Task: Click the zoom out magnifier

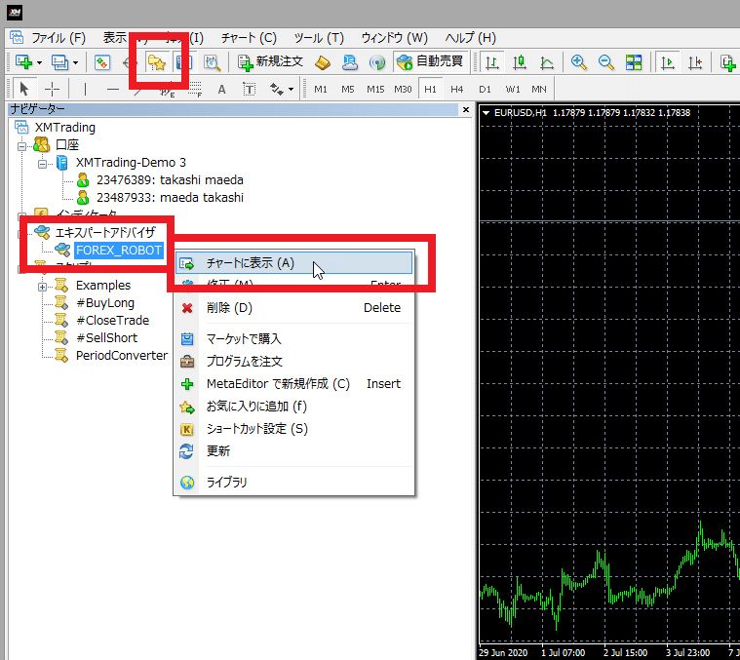Action: coord(606,62)
